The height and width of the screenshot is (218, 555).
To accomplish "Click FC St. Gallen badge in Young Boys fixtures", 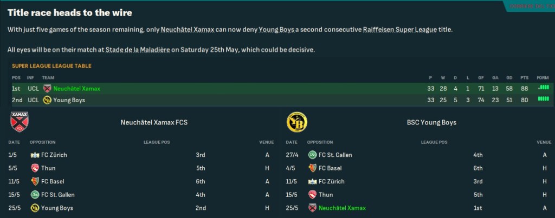I will pyautogui.click(x=313, y=155).
